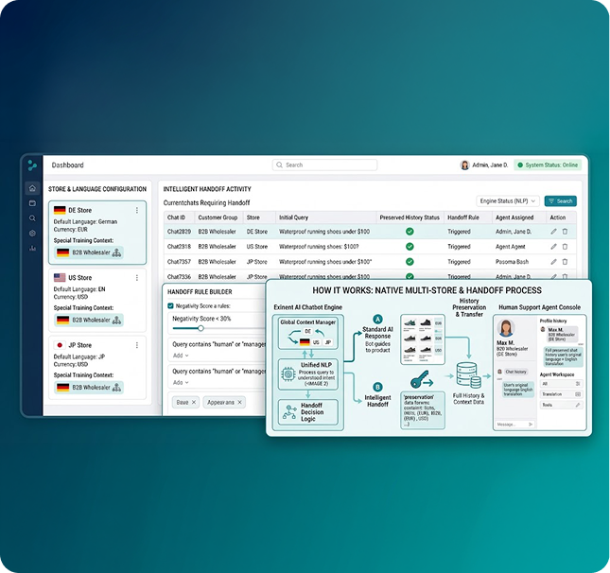Click the Agent Assigned column header
Image resolution: width=610 pixels, height=573 pixels.
514,217
